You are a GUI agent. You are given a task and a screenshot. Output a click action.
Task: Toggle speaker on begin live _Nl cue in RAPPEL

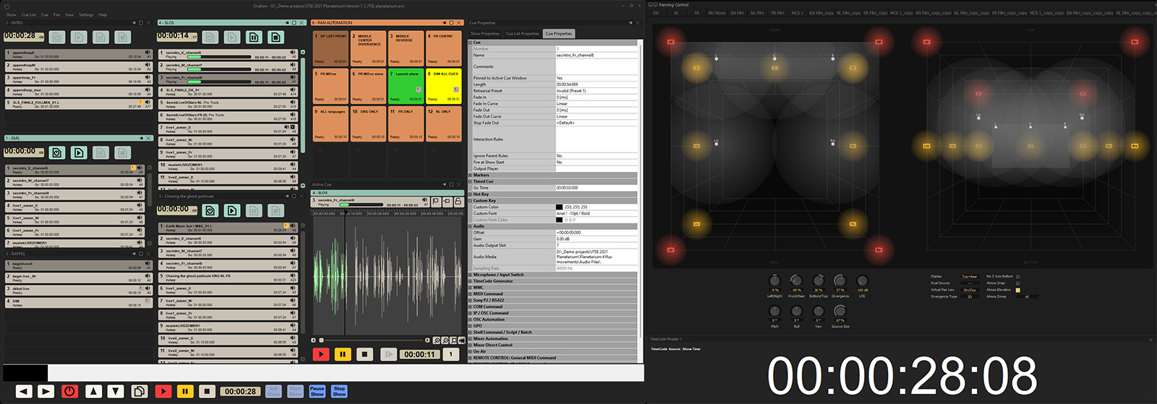coord(148,276)
